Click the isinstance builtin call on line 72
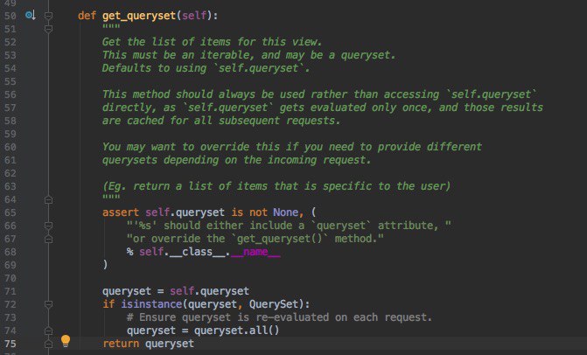 pyautogui.click(x=151, y=304)
